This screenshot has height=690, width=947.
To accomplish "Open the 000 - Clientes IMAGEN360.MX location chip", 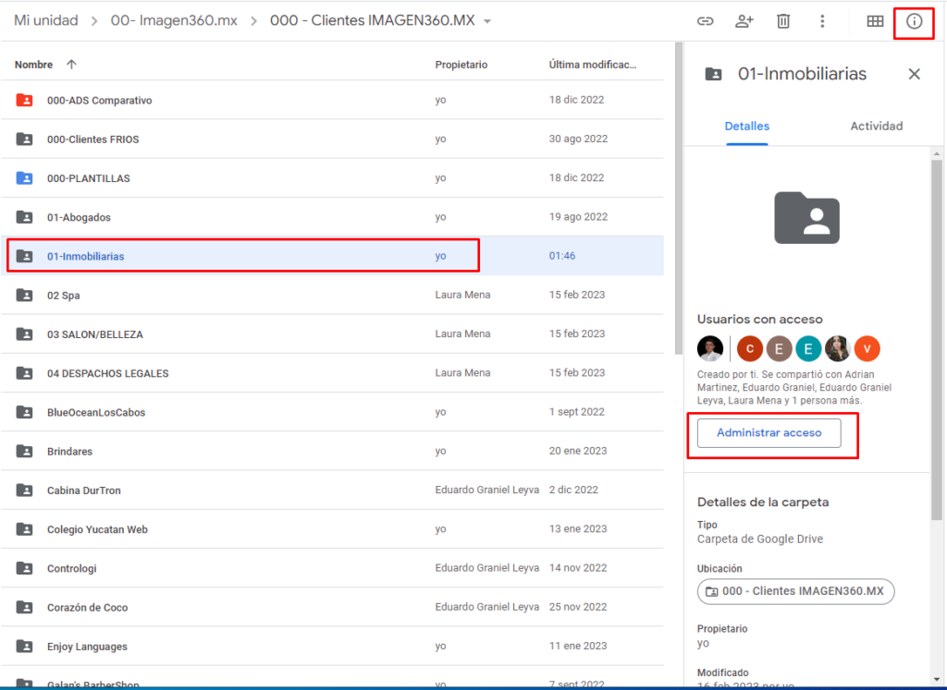I will 795,591.
